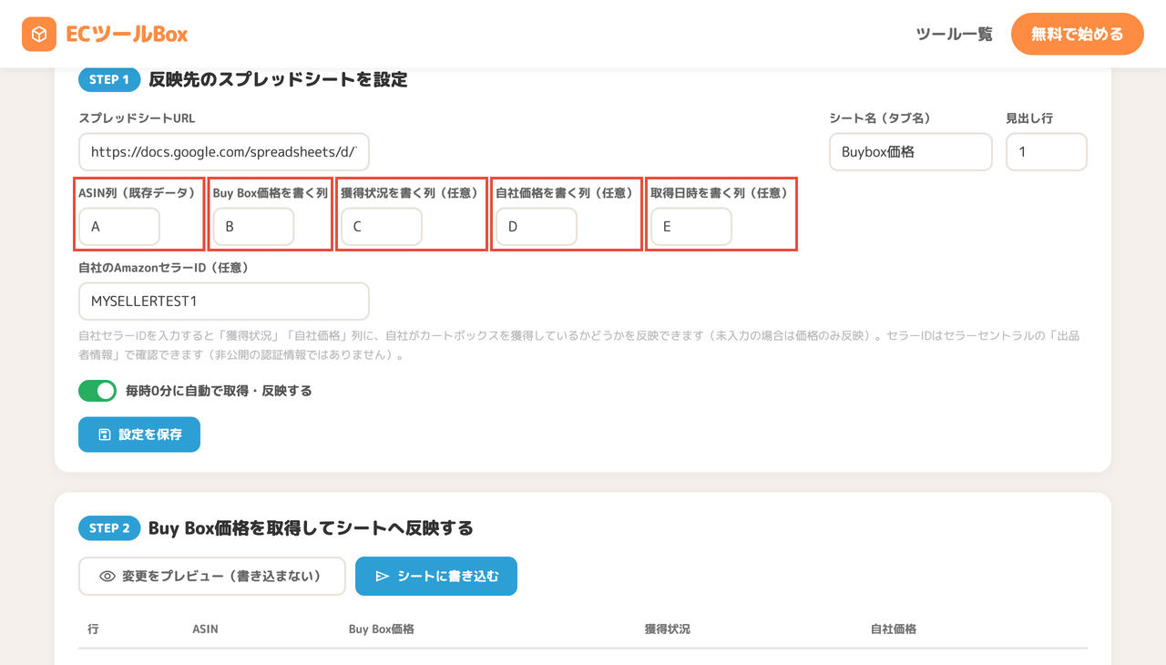The height and width of the screenshot is (665, 1166).
Task: Click the 自社のAmazonセラーID(任意) label
Action: pos(164,268)
